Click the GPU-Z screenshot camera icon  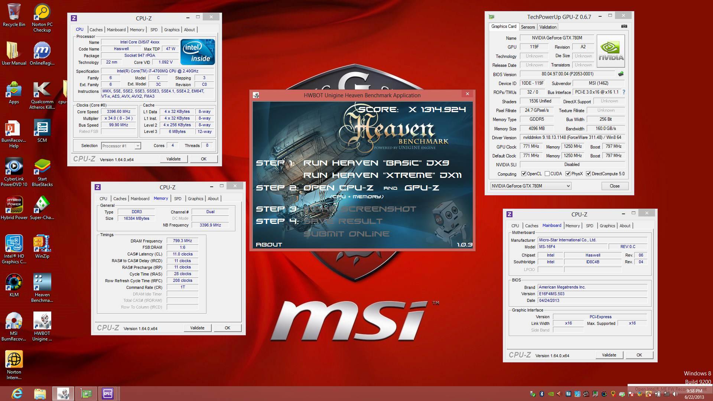(624, 26)
